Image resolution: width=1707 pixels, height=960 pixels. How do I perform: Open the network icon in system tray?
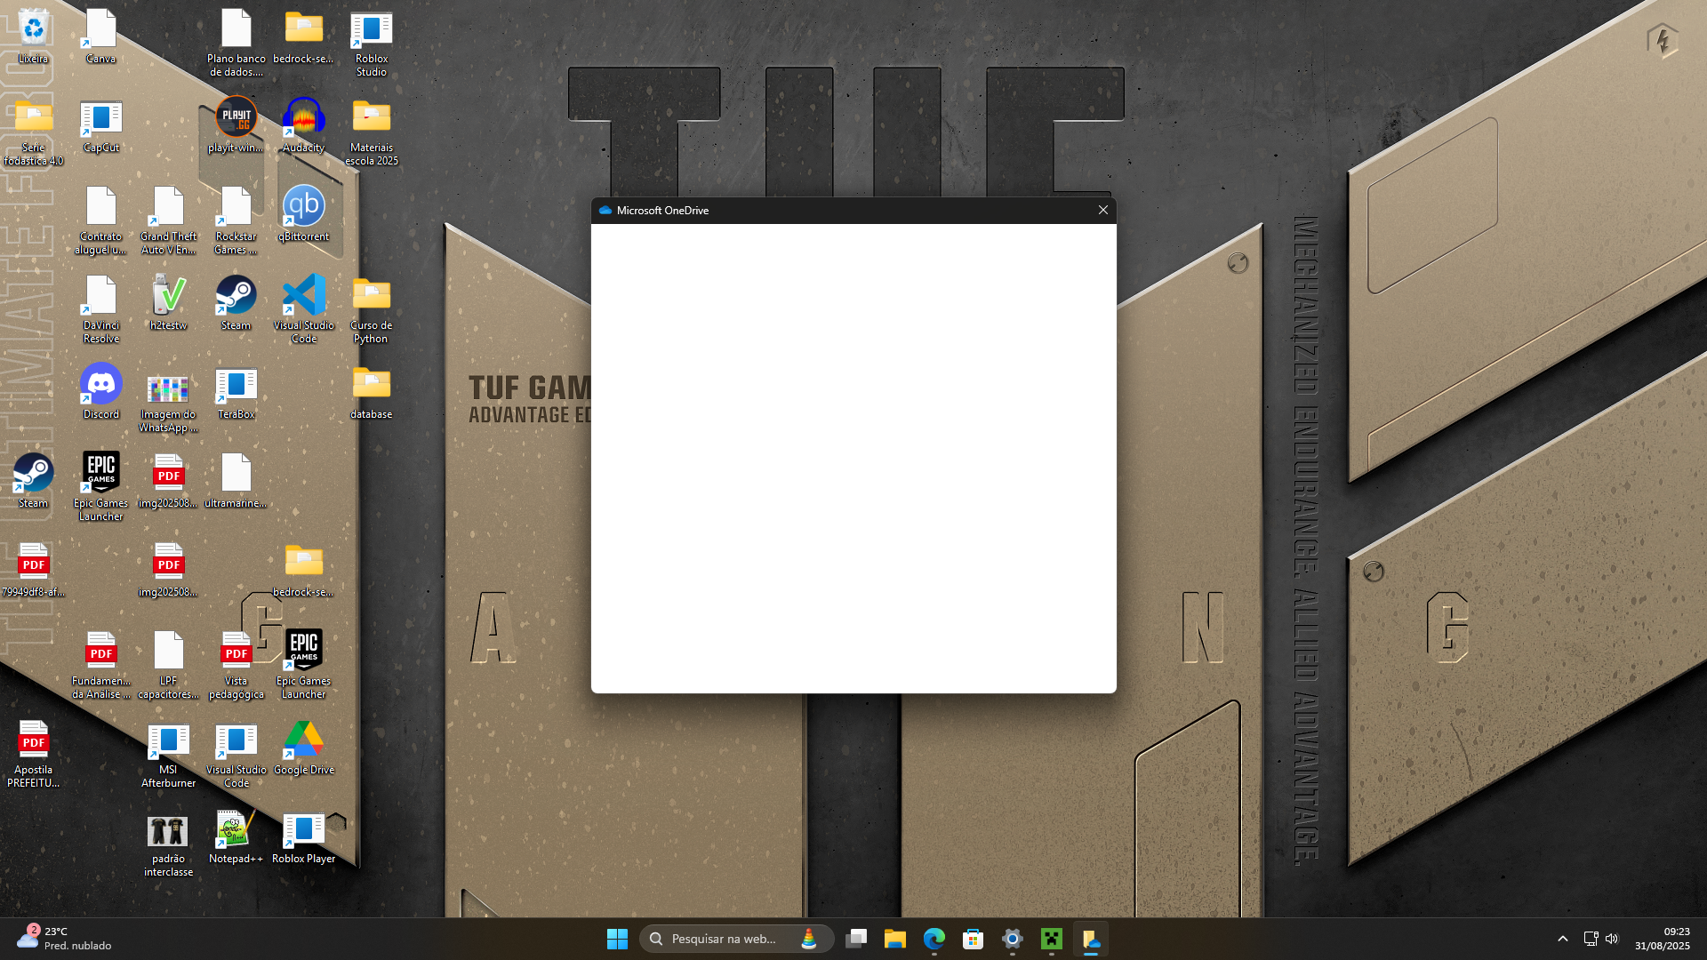tap(1591, 939)
